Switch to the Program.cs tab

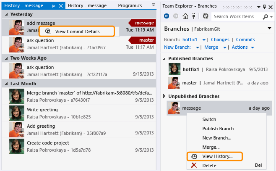point(130,5)
